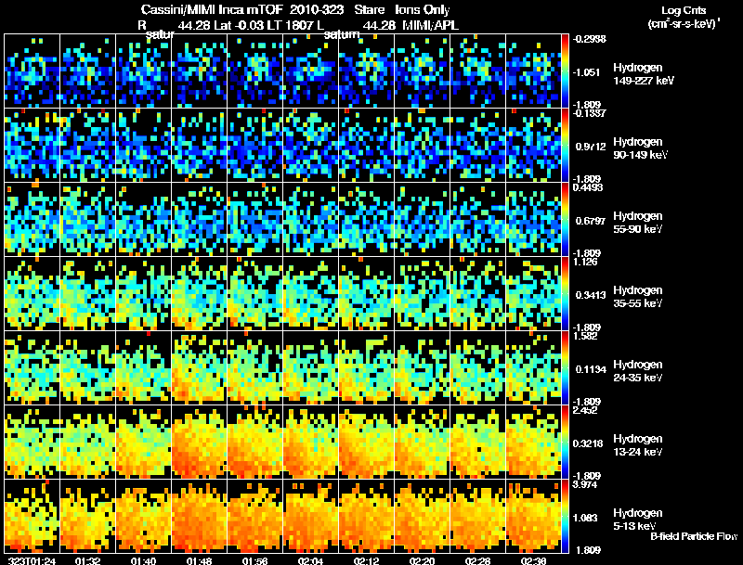Click the -0.2938 color scale value
Screen dimensions: 743x565
(589, 39)
